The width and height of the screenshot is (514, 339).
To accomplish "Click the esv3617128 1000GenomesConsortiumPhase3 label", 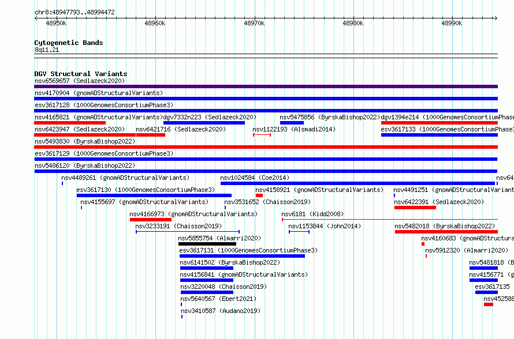I will 104,105.
